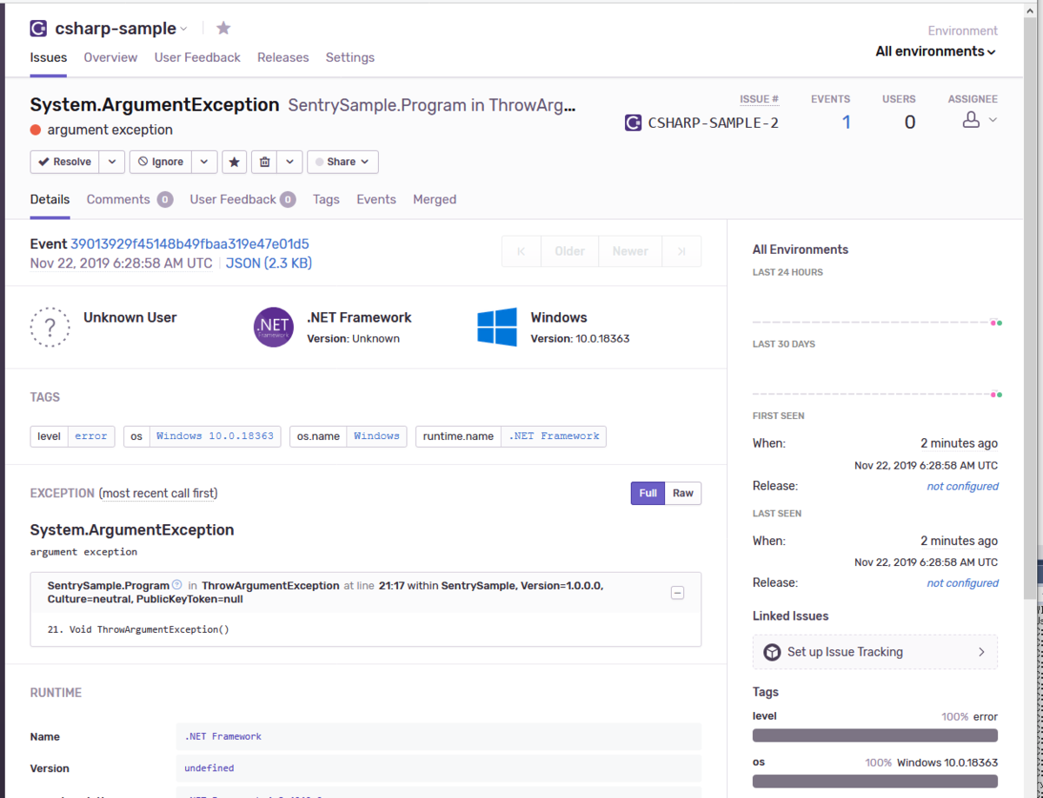The width and height of the screenshot is (1043, 798).
Task: Open the top User Feedback tab
Action: pyautogui.click(x=197, y=57)
